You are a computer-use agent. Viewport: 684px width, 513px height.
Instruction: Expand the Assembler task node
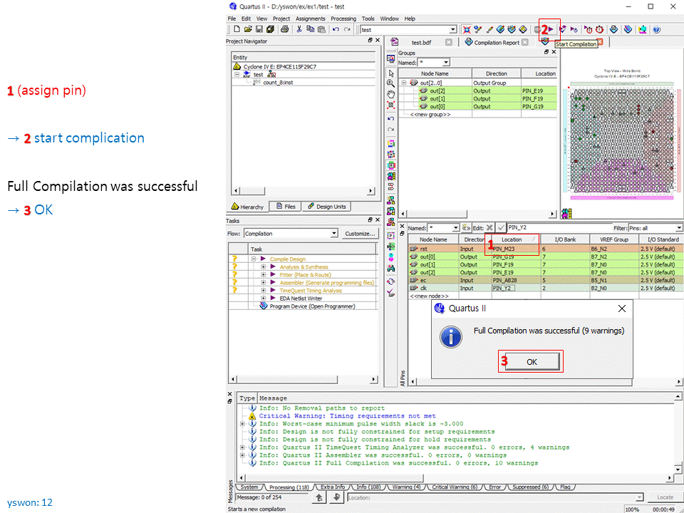click(264, 283)
